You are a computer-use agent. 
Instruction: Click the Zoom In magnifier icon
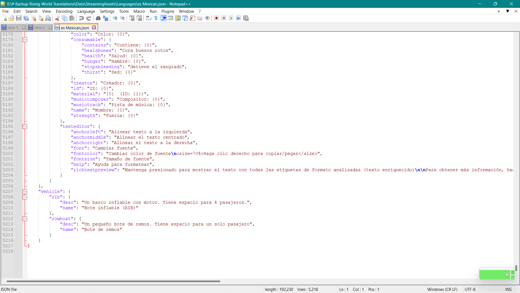[x=115, y=18]
